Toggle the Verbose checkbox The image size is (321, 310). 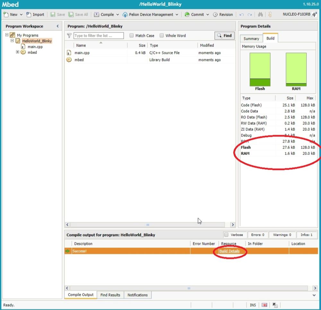[x=226, y=235]
